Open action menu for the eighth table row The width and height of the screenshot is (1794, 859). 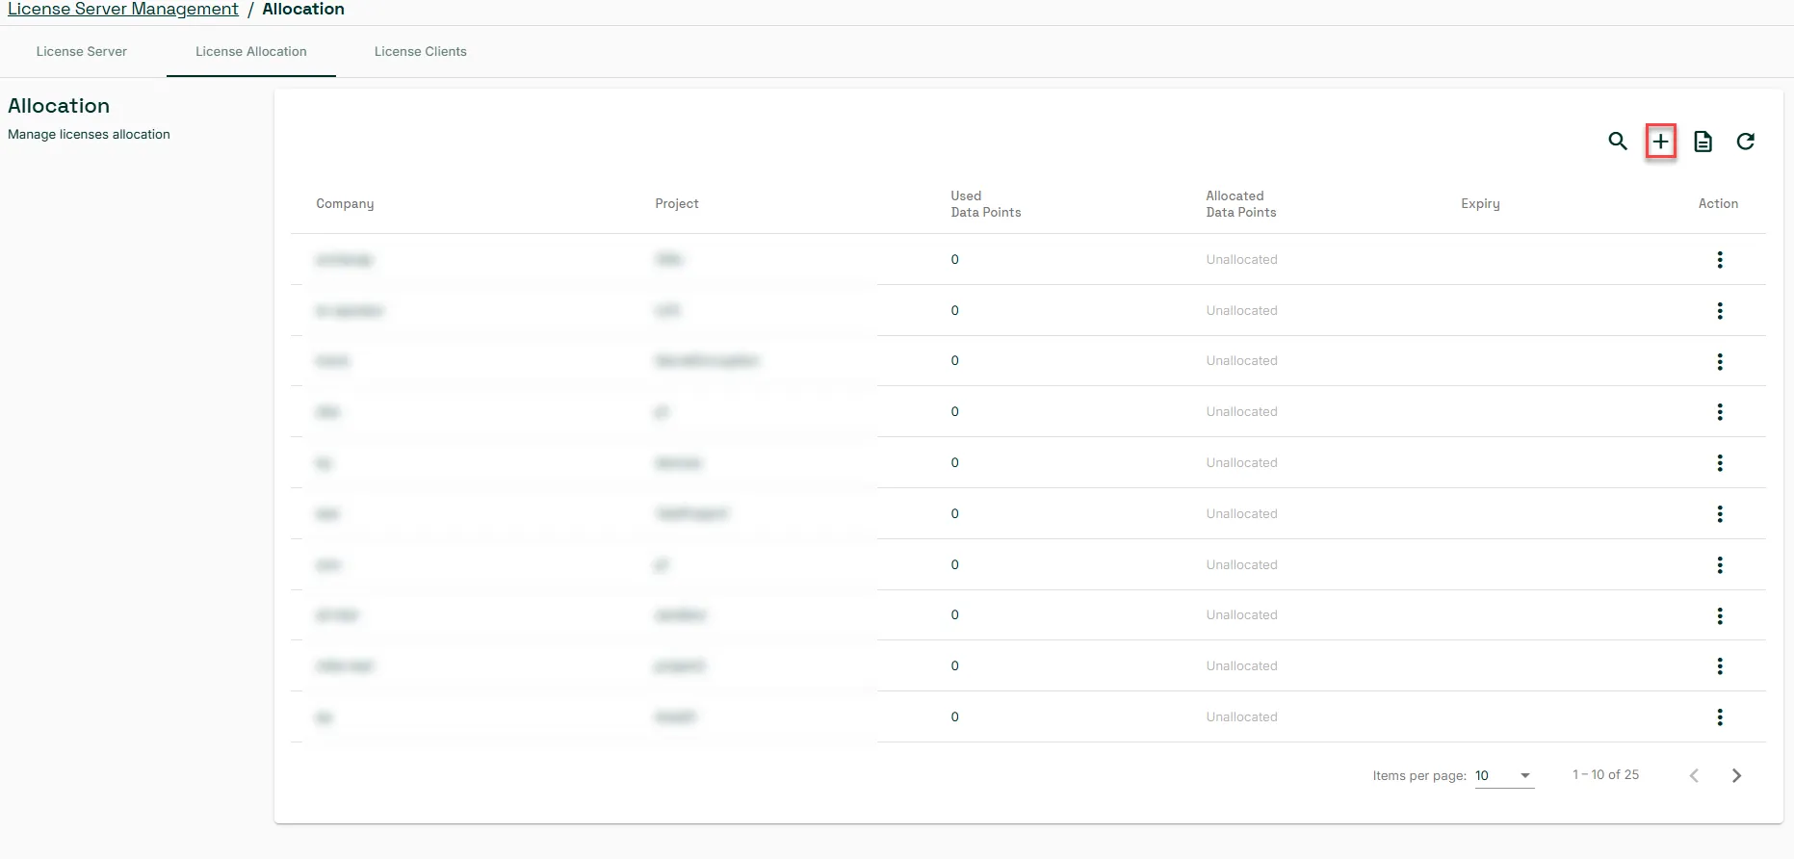pos(1720,616)
